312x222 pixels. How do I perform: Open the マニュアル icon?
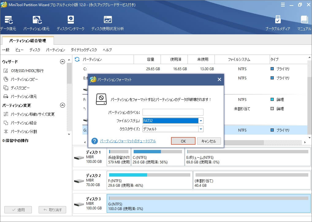tap(304, 20)
